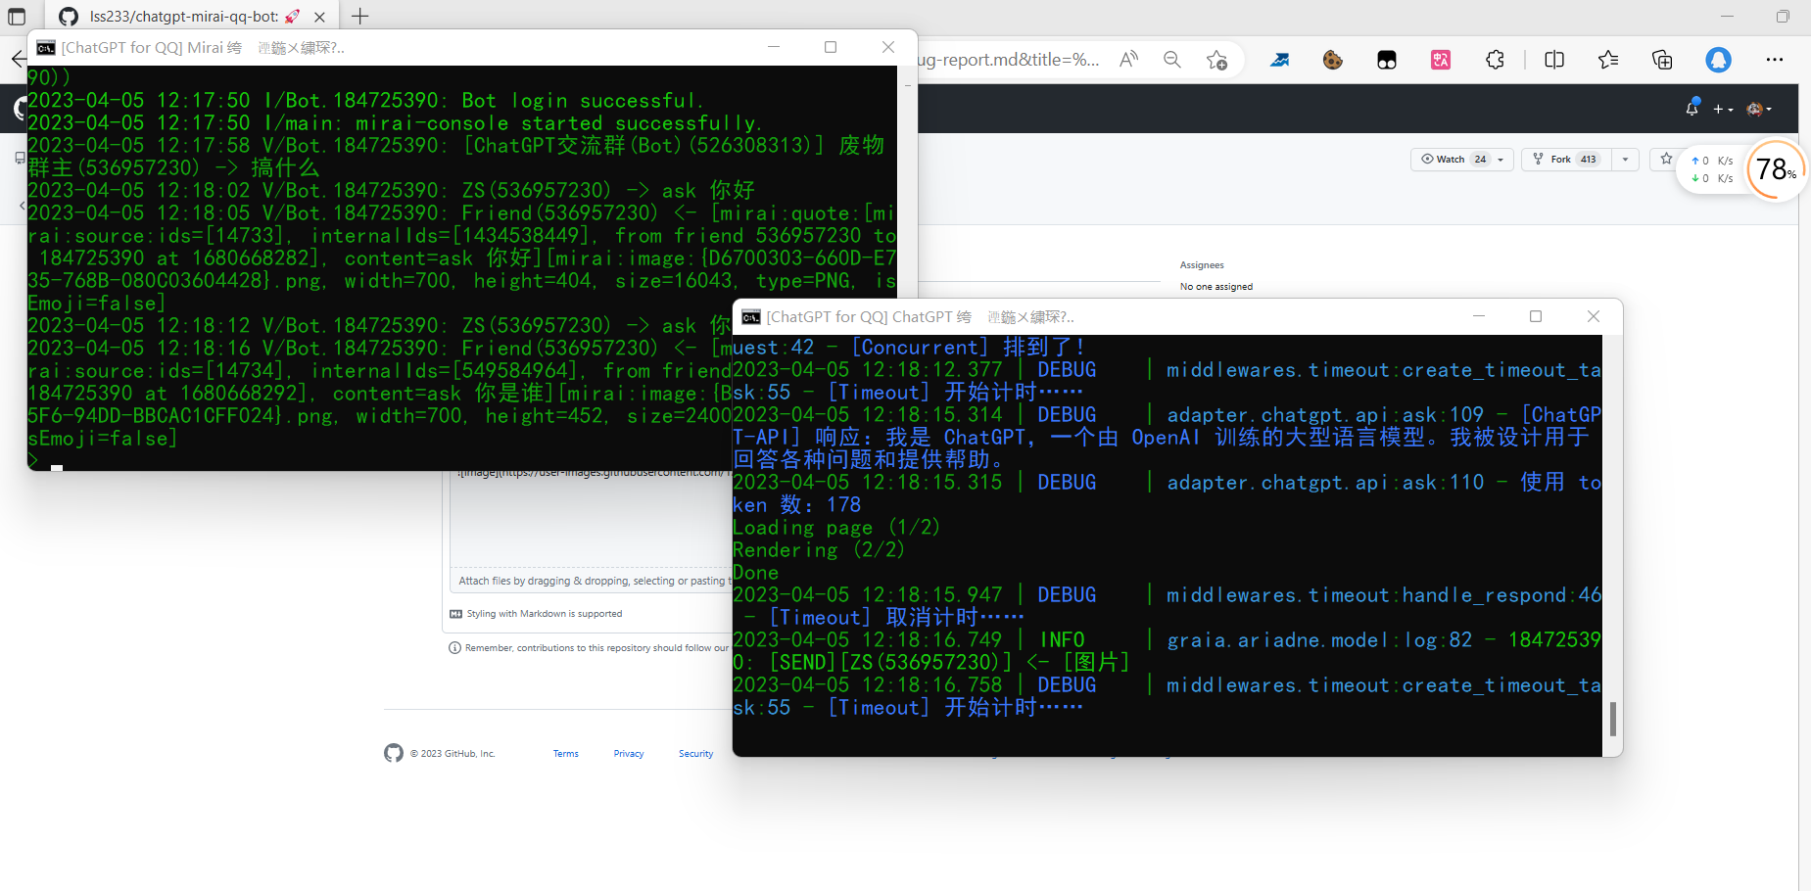This screenshot has width=1811, height=891.
Task: Open the browser settings ellipsis menu
Action: [1775, 60]
